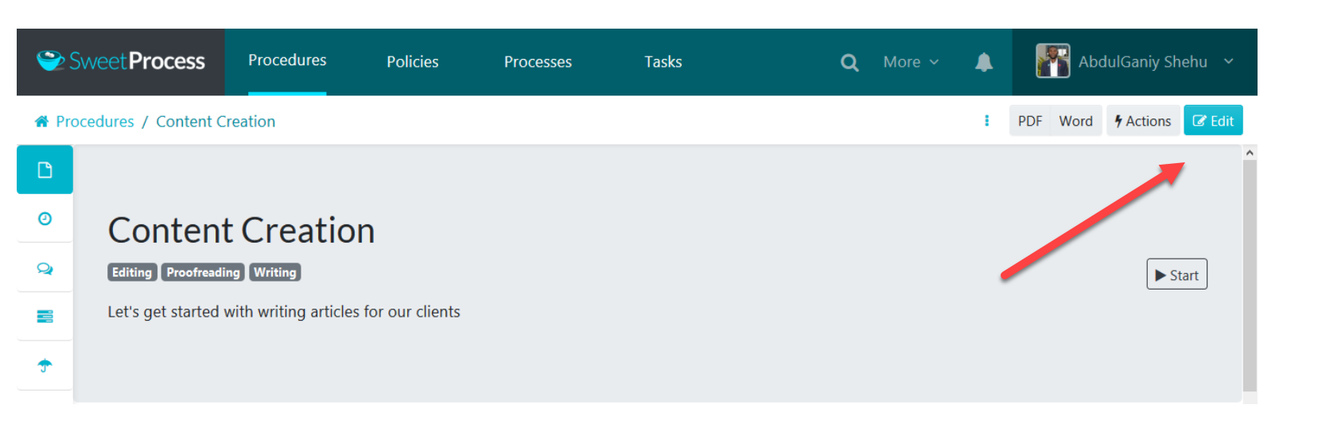Start the Content Creation procedure

coord(1176,274)
